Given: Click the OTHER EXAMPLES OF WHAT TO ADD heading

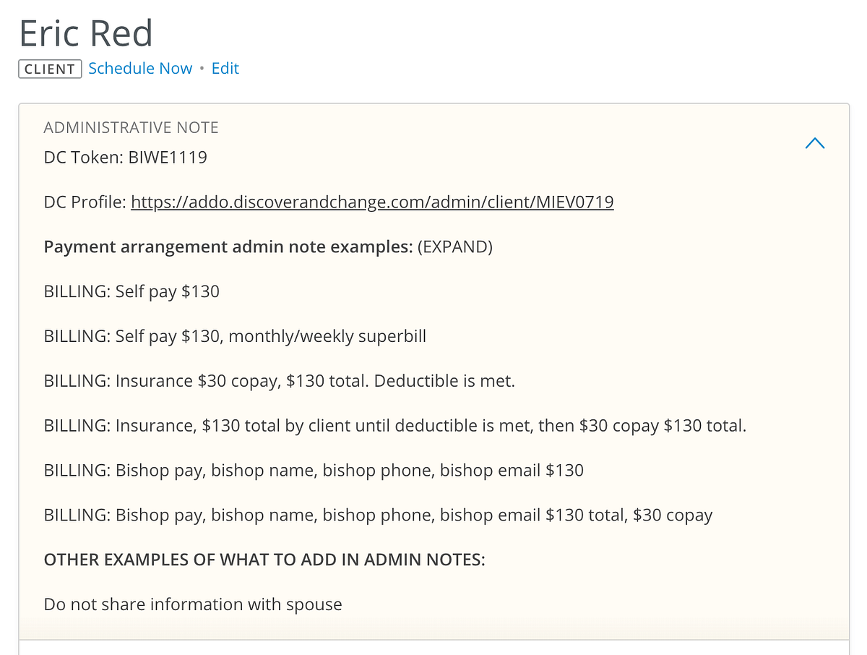Looking at the screenshot, I should [x=264, y=560].
